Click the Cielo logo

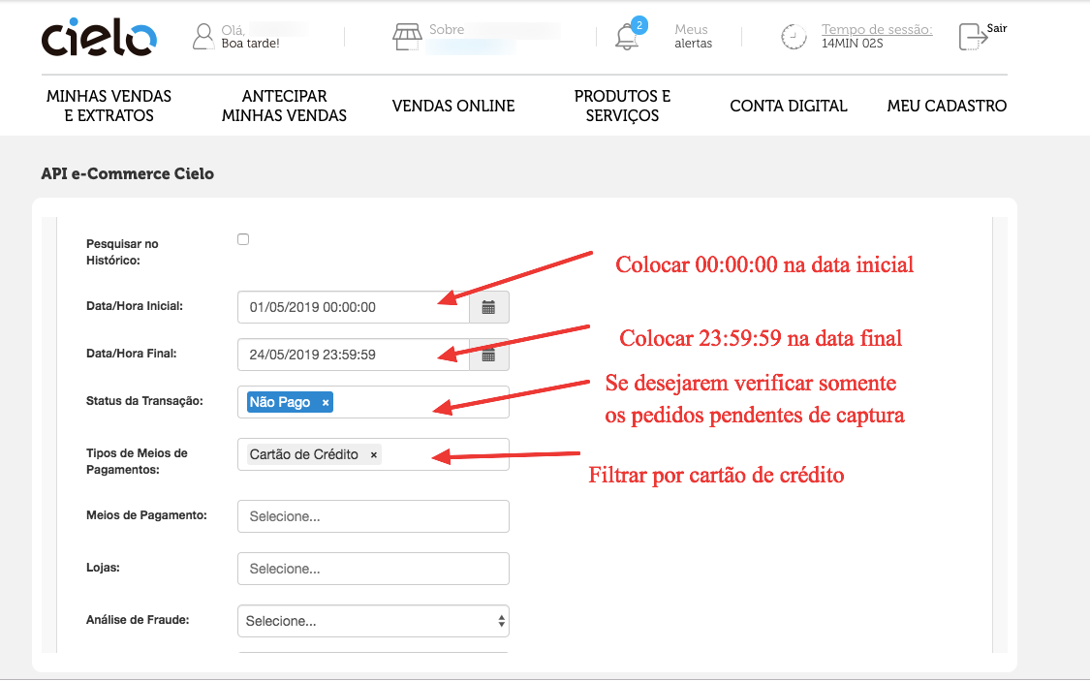point(99,38)
